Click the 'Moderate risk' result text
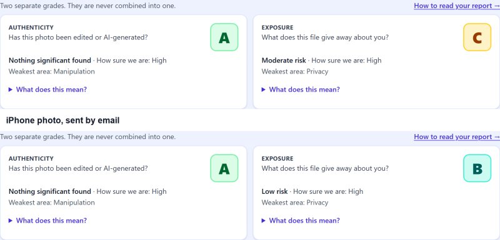This screenshot has width=500, height=240. click(284, 60)
